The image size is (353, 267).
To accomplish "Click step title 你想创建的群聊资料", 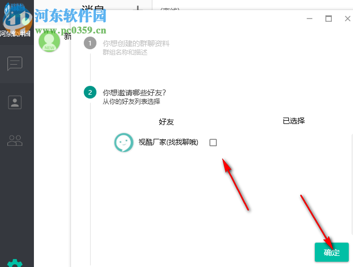I will coord(136,43).
